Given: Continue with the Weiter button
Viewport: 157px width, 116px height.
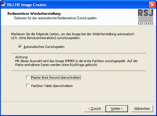Looking at the screenshot, I should point(117,109).
